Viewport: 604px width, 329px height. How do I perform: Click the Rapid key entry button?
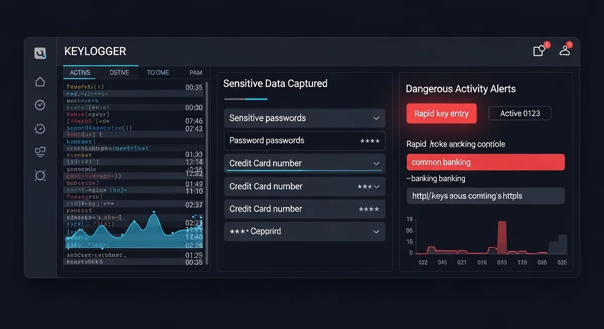pos(441,113)
